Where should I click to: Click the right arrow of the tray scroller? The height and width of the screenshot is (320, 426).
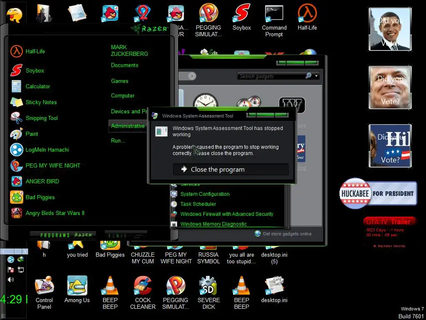tap(25, 251)
